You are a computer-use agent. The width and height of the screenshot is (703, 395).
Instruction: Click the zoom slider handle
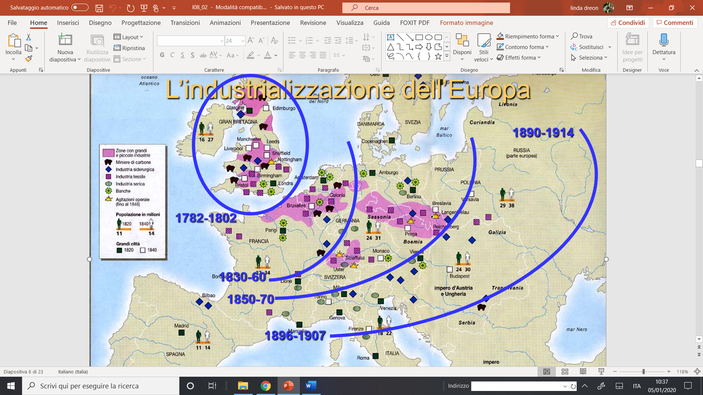(643, 372)
